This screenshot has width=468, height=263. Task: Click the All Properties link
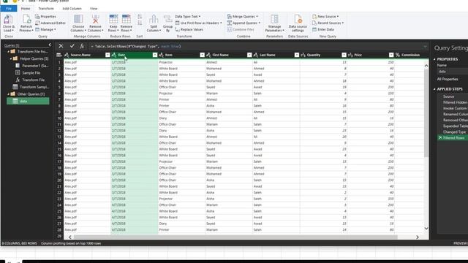tap(448, 79)
